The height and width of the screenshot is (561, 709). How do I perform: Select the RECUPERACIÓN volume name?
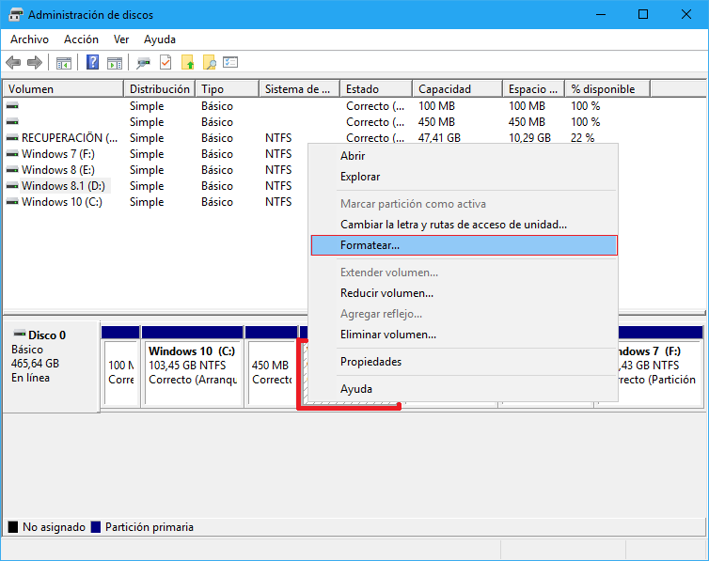click(70, 138)
